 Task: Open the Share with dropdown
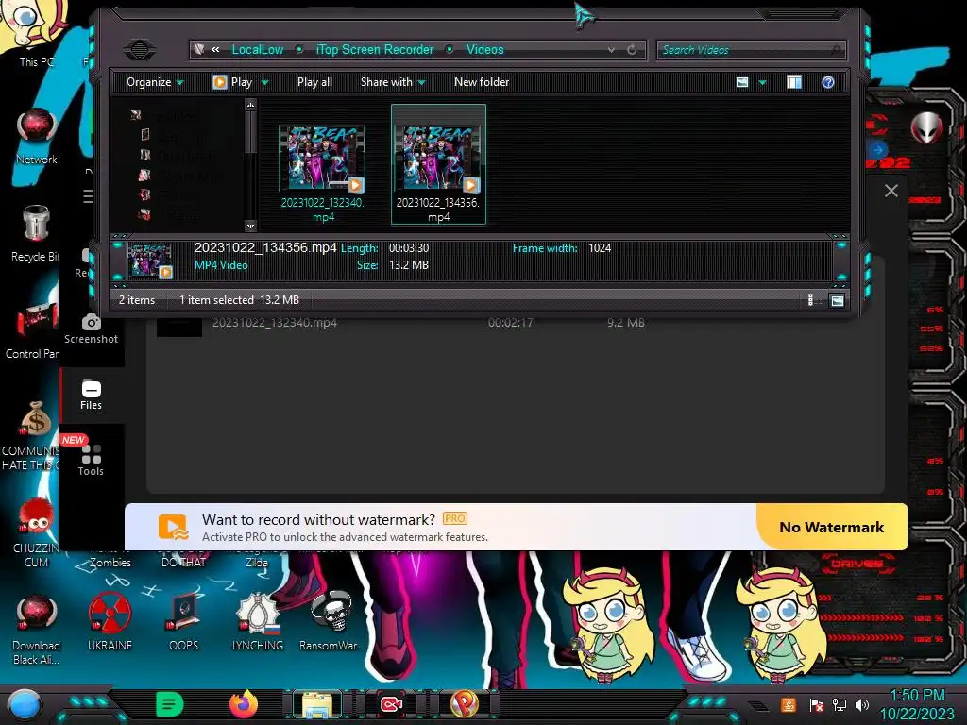point(393,82)
